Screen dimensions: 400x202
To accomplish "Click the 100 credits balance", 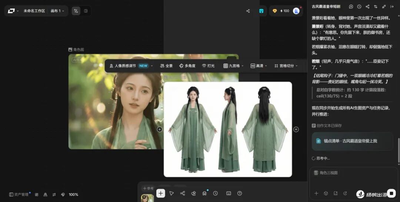I will click(x=285, y=11).
